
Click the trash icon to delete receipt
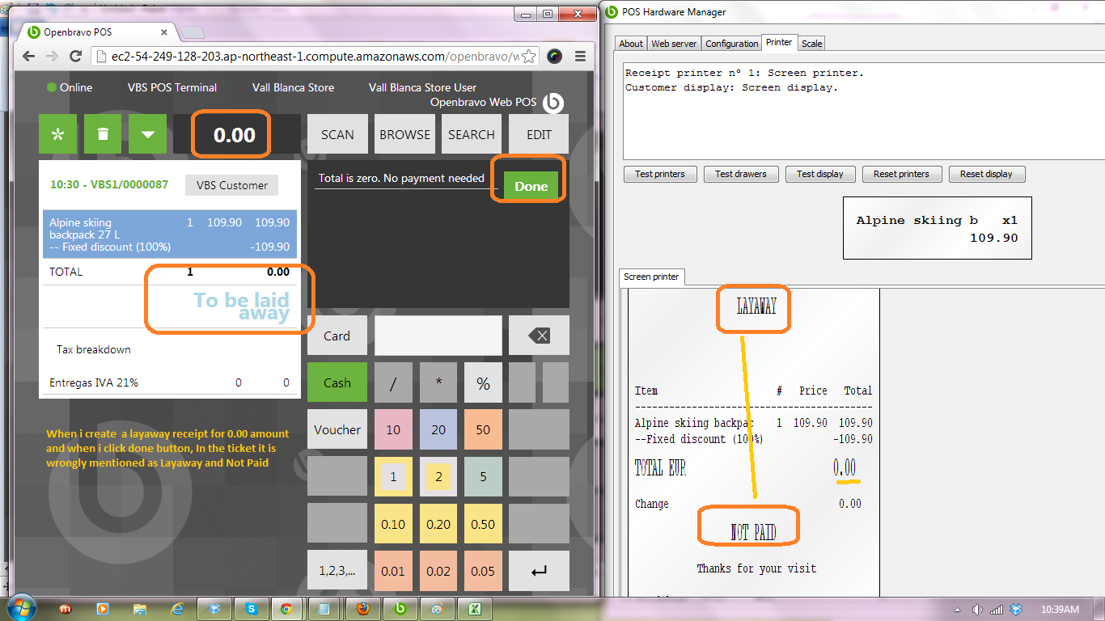tap(103, 134)
